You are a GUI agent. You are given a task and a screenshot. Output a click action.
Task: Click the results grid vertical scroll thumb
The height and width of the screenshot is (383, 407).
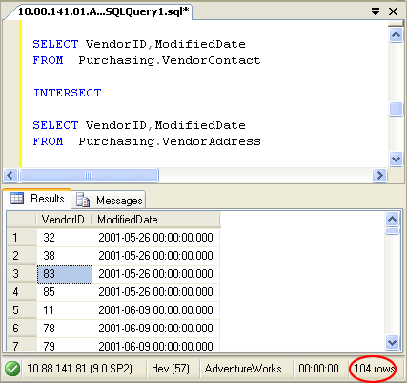coord(392,231)
